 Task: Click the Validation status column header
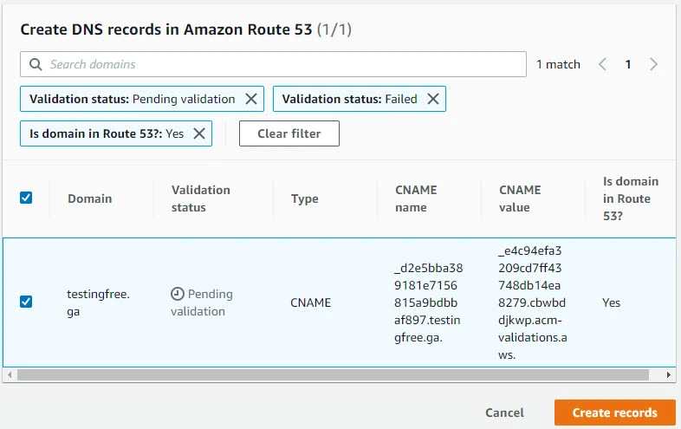tap(200, 198)
